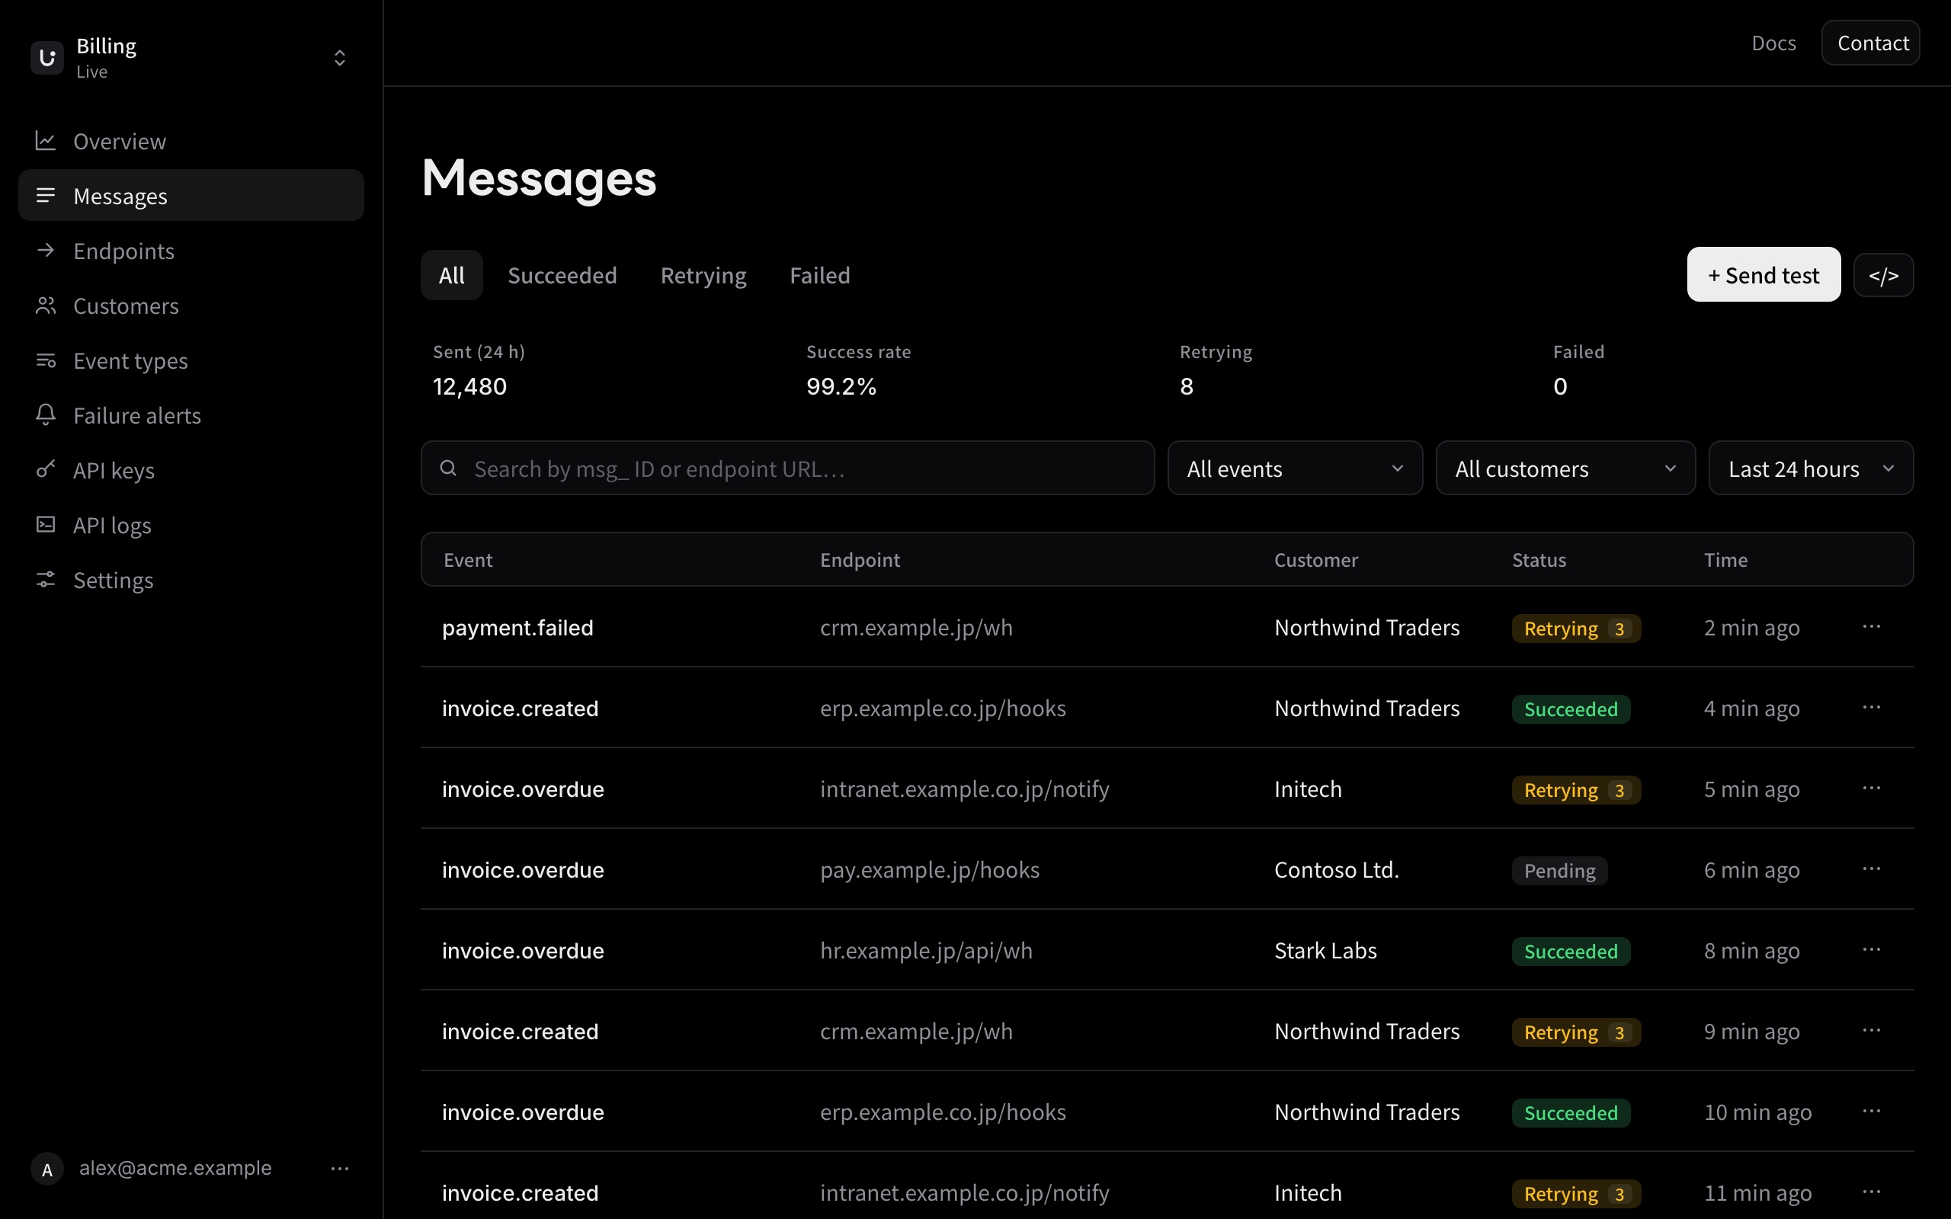
Task: Click Retrying badge in 2 min ago row
Action: click(x=1576, y=629)
